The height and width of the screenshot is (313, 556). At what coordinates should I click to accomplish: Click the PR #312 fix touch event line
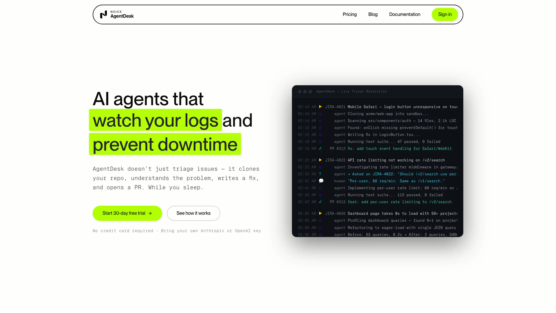tap(399, 148)
